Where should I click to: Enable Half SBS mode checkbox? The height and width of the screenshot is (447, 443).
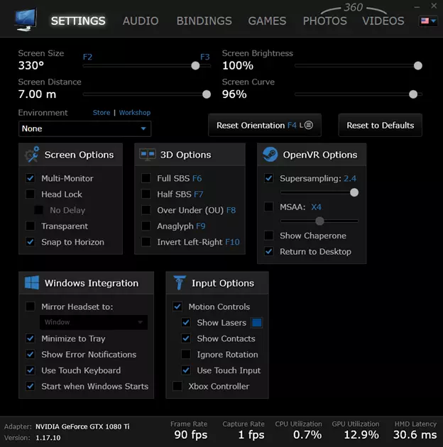pos(146,194)
